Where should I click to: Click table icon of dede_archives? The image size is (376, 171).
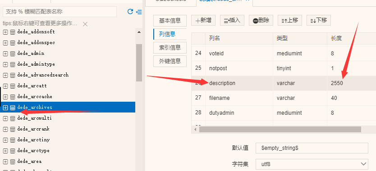pos(13,108)
